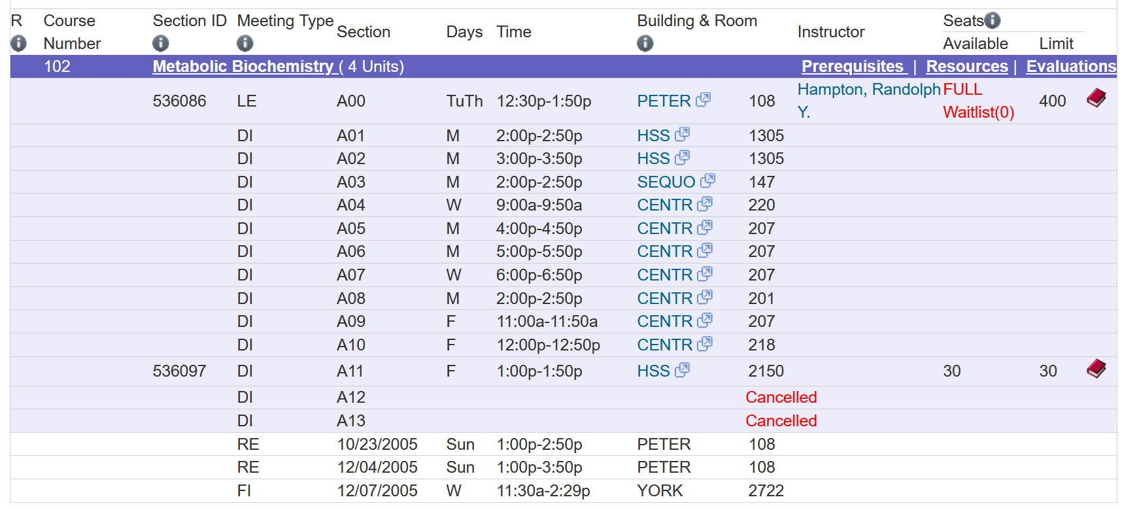This screenshot has width=1122, height=510.
Task: Click CENTR building link for section A08
Action: pos(664,299)
